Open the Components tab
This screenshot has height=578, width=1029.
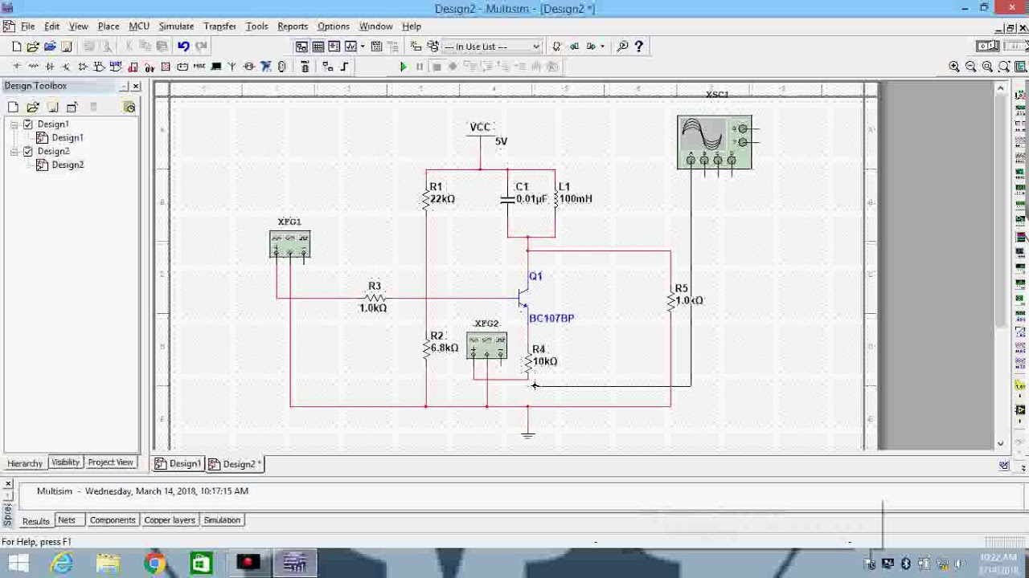tap(113, 520)
